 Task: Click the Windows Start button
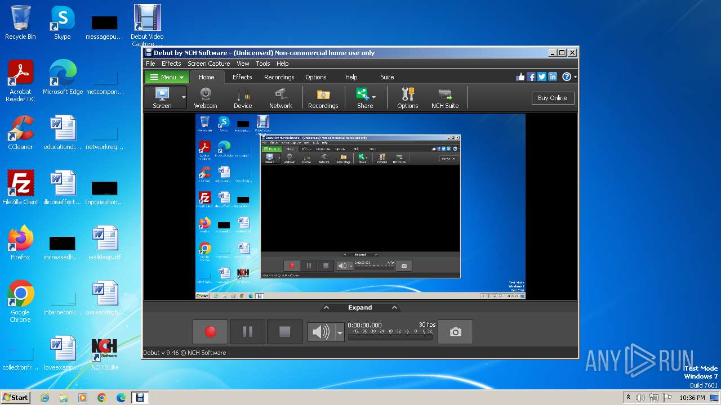pyautogui.click(x=16, y=397)
